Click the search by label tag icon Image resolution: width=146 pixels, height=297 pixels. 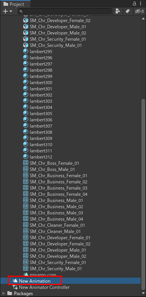pos(127,11)
